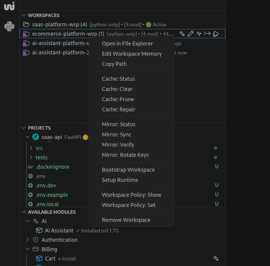Select Remove Workspace option

tap(126, 220)
